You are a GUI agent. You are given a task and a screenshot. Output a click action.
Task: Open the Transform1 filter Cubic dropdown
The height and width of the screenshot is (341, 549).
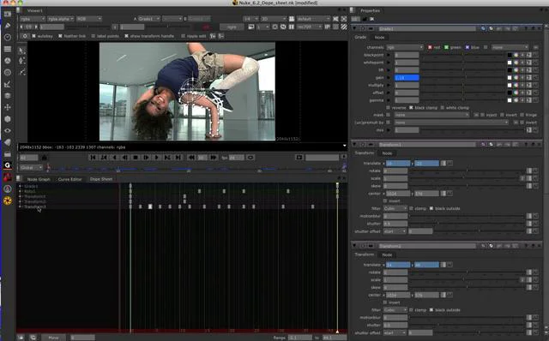click(395, 208)
